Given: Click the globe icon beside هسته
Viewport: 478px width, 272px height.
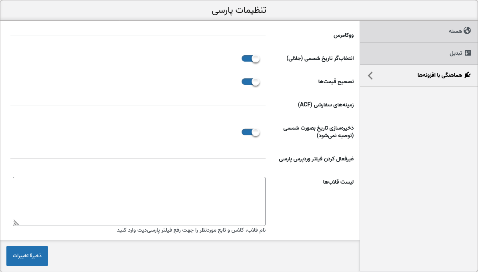Looking at the screenshot, I should tap(467, 30).
